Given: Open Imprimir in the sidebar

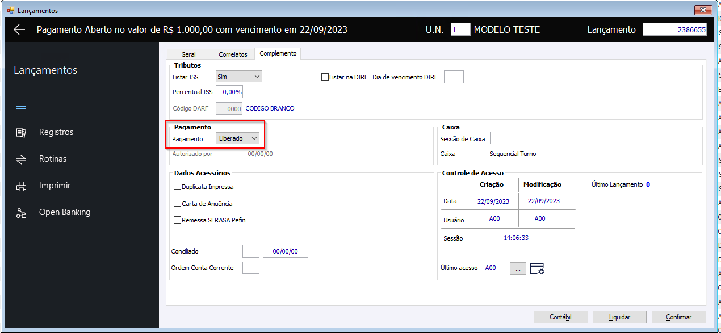Looking at the screenshot, I should [x=55, y=186].
